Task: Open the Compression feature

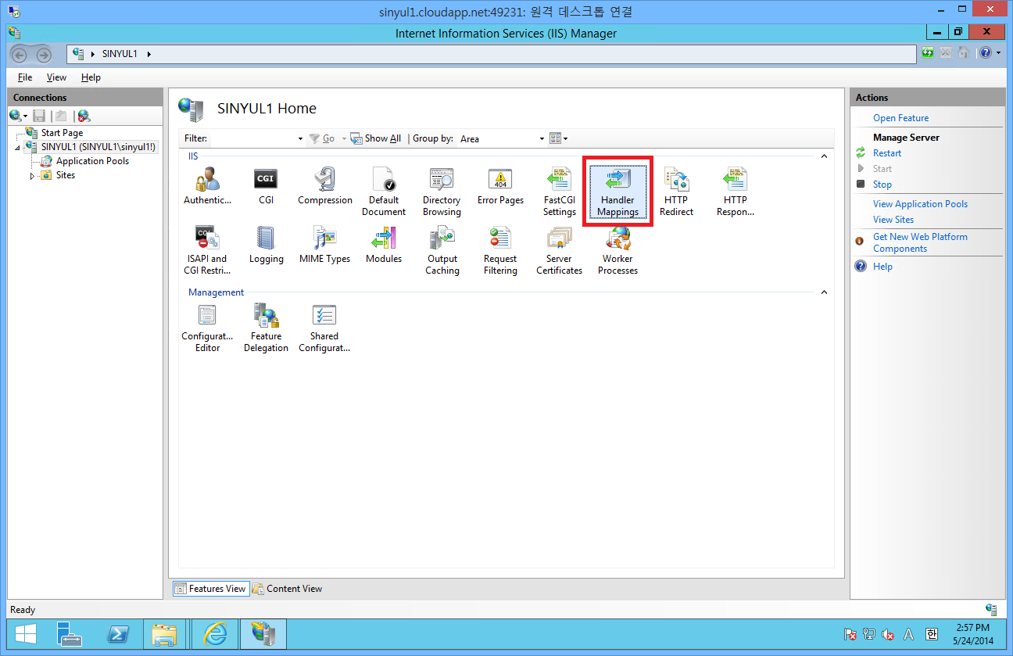Action: [325, 186]
